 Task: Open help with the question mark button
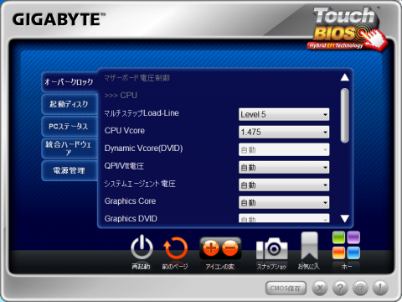coord(340,288)
